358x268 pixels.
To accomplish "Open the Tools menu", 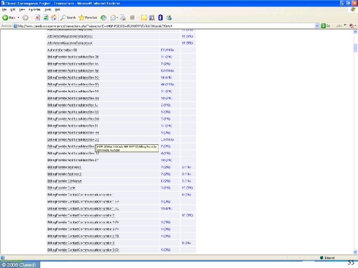I will pyautogui.click(x=48, y=9).
